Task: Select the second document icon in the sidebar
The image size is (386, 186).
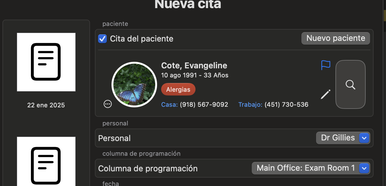Action: 46,161
